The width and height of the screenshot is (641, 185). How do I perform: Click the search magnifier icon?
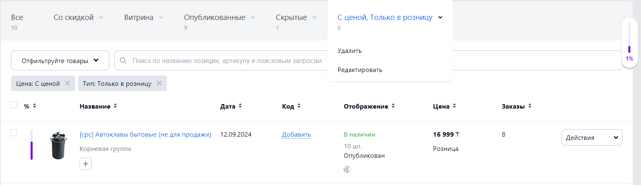[x=123, y=61]
